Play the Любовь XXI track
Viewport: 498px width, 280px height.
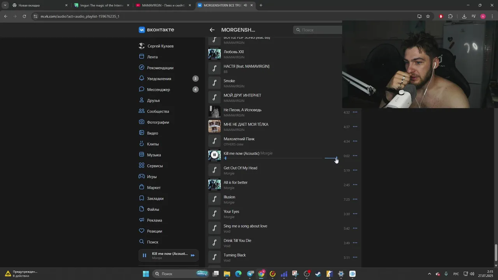click(x=214, y=54)
